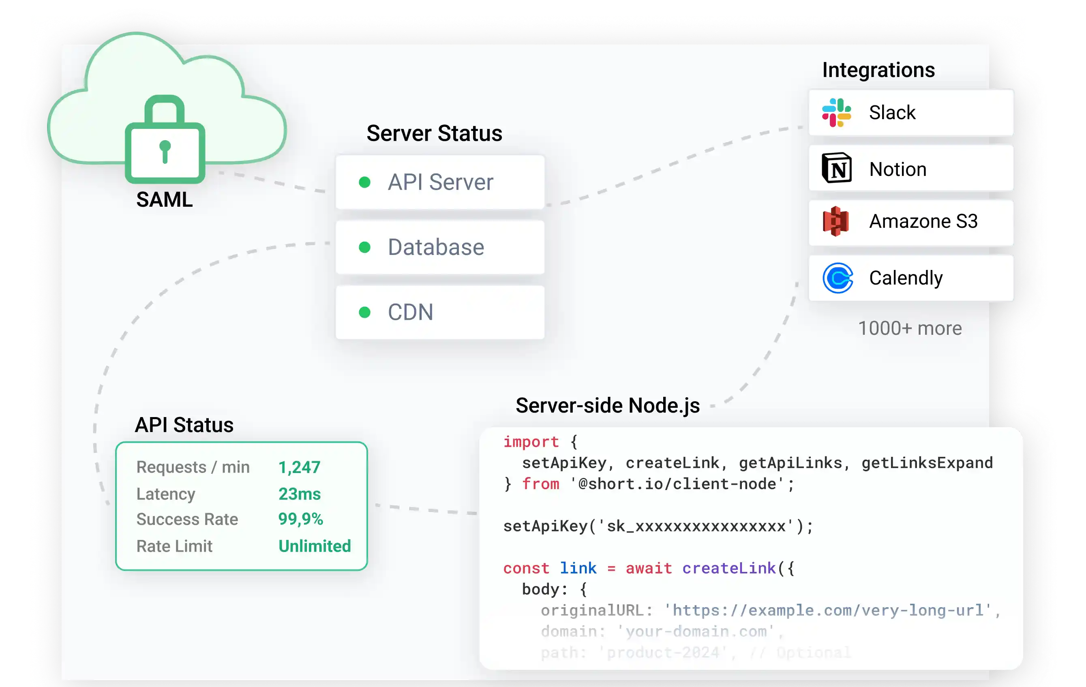Click the Notion integration icon

[x=837, y=169]
